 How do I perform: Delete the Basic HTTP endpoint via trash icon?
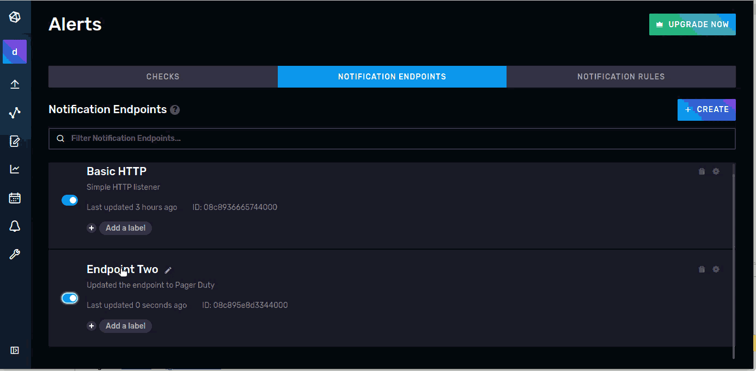point(702,171)
